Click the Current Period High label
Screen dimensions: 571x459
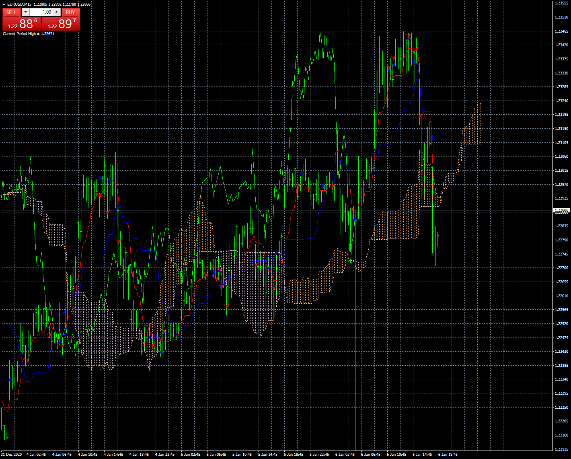[x=29, y=34]
